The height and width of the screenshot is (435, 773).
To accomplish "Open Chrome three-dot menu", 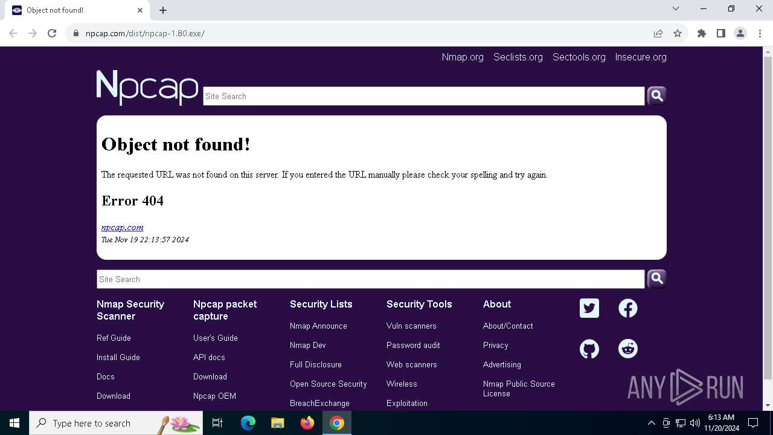I will [x=760, y=33].
